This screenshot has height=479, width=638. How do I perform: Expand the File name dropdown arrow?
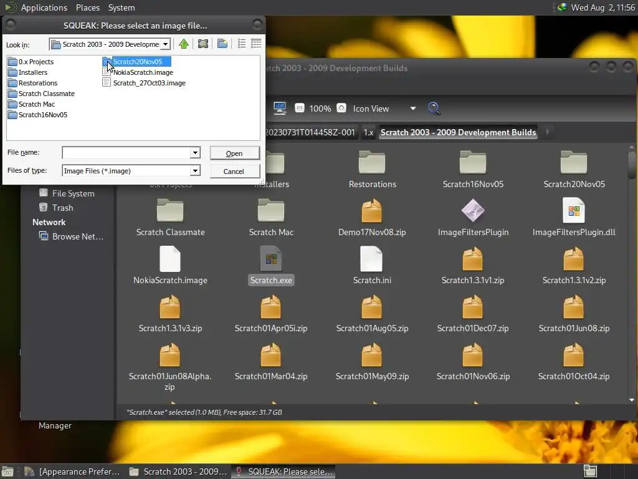coord(195,153)
